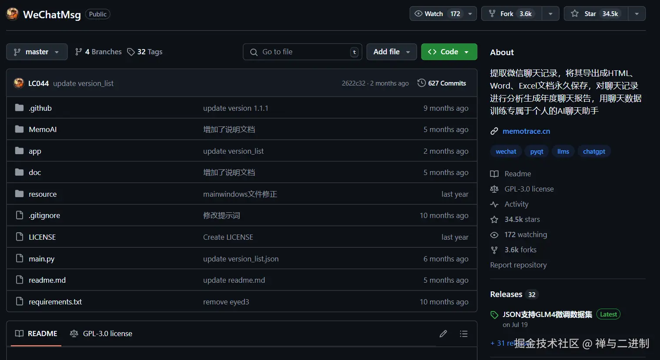Image resolution: width=660 pixels, height=360 pixels.
Task: Open the 'mainwindows文件修正' commit message
Action: (x=240, y=194)
